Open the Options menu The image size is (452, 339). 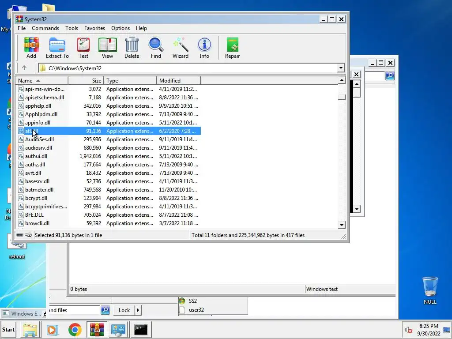121,28
